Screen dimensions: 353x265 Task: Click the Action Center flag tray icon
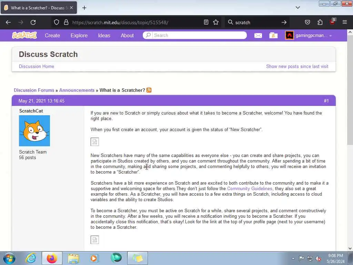[301, 258]
